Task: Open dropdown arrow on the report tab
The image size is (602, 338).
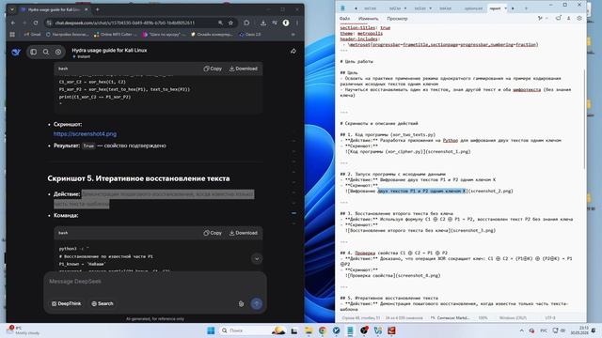Action: [505, 8]
